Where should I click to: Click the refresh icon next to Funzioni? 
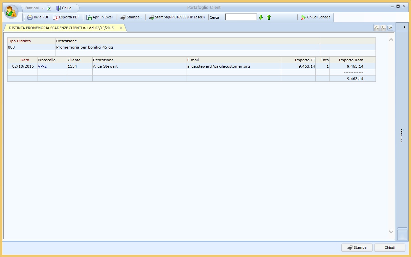[x=49, y=8]
